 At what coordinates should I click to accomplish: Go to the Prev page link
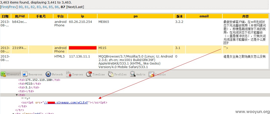[x=13, y=7]
